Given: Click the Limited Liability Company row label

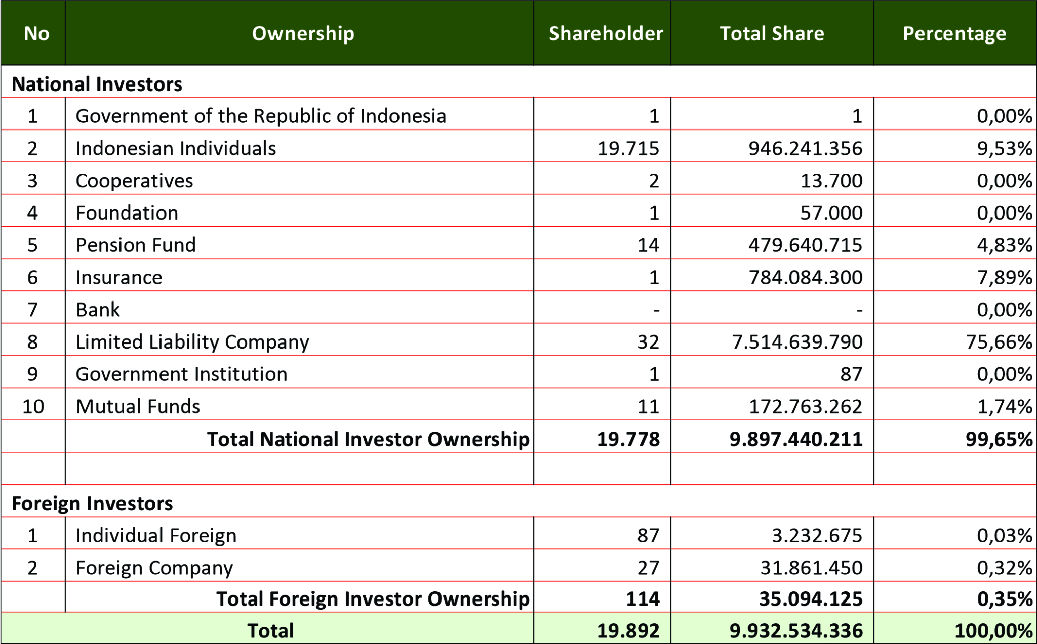Looking at the screenshot, I should (192, 342).
